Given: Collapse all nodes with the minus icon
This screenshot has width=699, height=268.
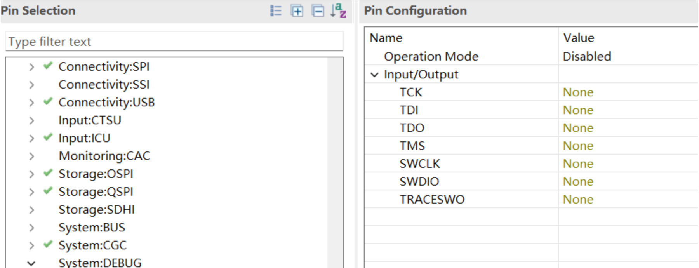Looking at the screenshot, I should [318, 10].
